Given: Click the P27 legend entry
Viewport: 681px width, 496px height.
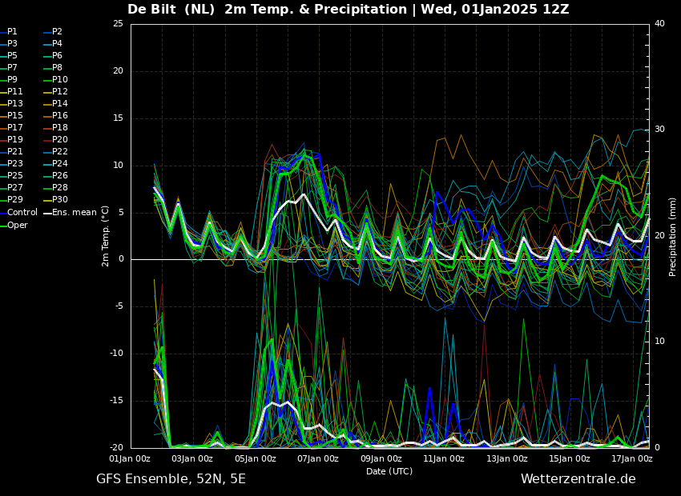Looking at the screenshot, I should 15,188.
